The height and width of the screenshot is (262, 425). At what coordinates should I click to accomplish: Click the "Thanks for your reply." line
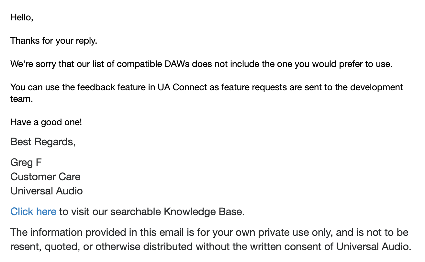tap(54, 41)
